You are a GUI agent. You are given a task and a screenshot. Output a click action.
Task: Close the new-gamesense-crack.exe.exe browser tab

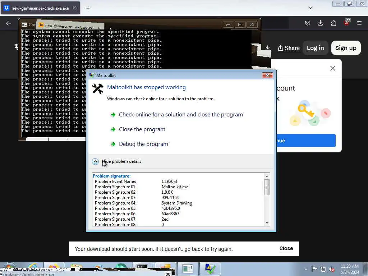click(74, 8)
